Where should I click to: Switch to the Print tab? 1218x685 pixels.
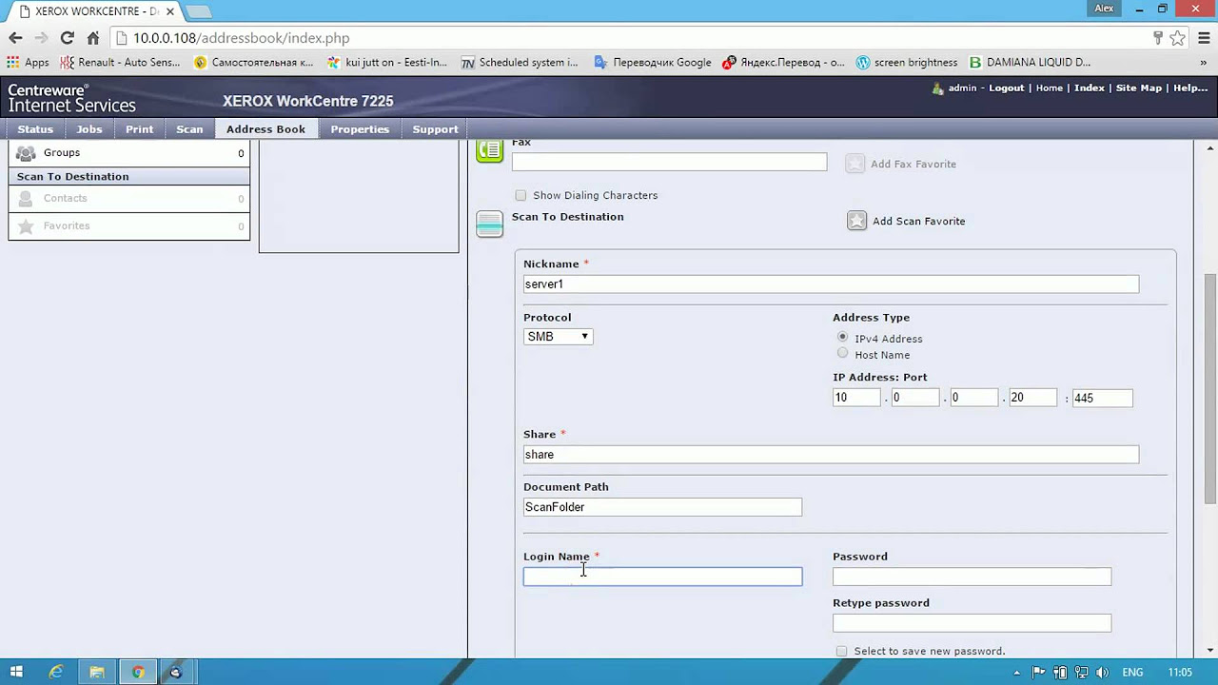coord(139,129)
